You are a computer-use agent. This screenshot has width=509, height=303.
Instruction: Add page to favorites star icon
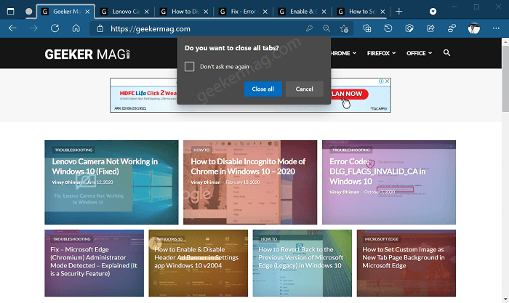344,29
